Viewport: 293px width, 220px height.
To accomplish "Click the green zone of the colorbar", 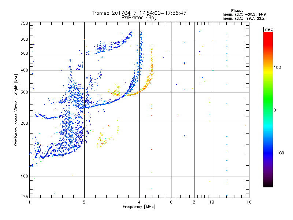I will (268, 99).
